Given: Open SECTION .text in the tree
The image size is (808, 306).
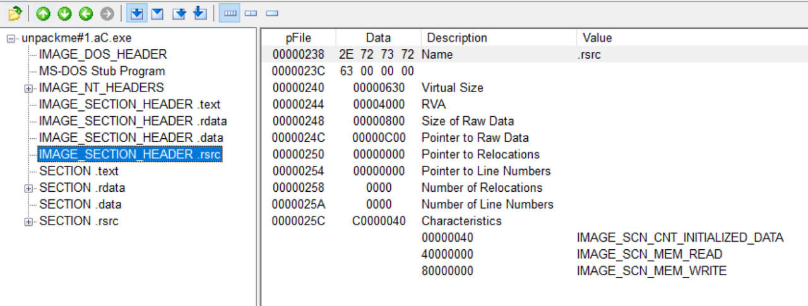Looking at the screenshot, I should tap(79, 171).
